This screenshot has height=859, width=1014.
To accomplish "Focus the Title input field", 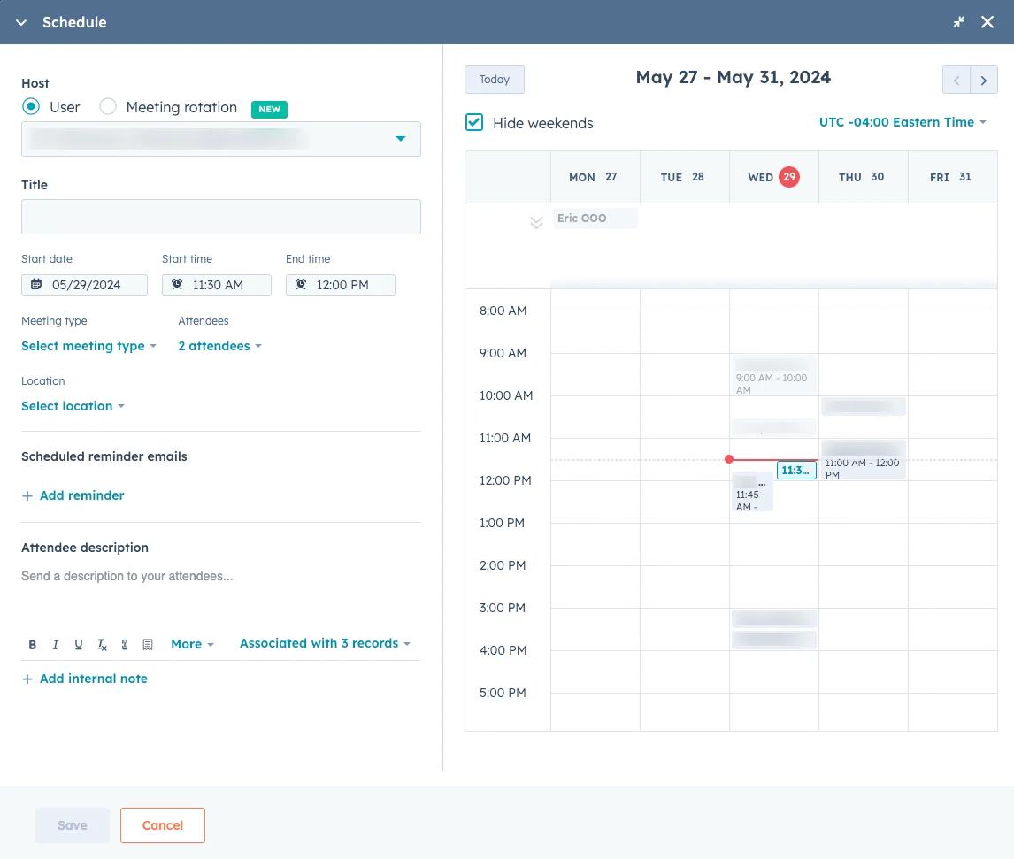I will (221, 217).
